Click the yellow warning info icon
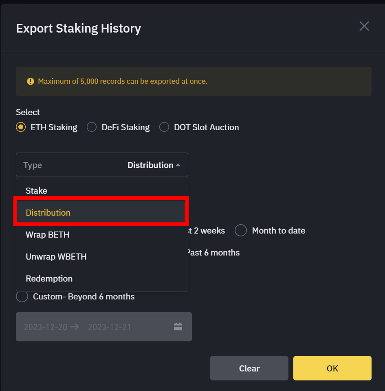This screenshot has height=391, width=385. click(x=31, y=81)
